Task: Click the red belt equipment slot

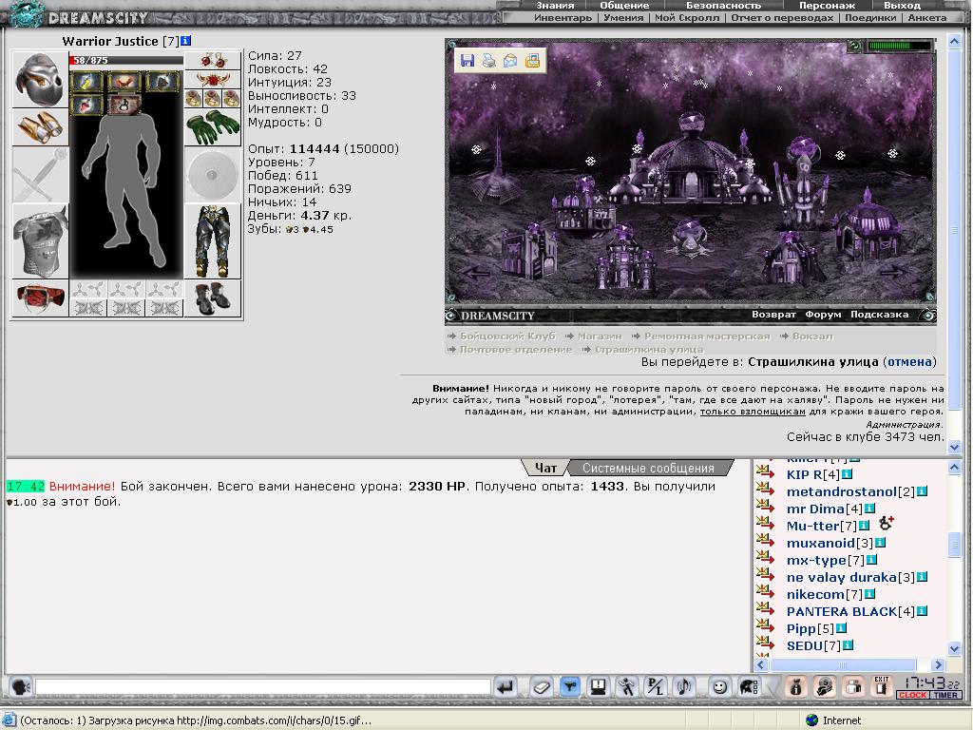Action: click(40, 298)
